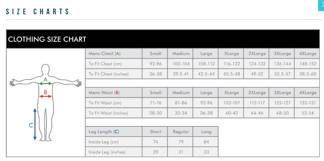Click the red waist arrow B
This screenshot has width=324, height=161.
pyautogui.click(x=45, y=96)
